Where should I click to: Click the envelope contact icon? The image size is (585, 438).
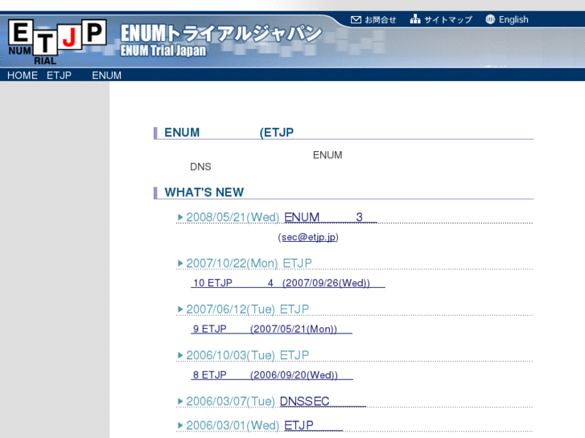click(356, 19)
